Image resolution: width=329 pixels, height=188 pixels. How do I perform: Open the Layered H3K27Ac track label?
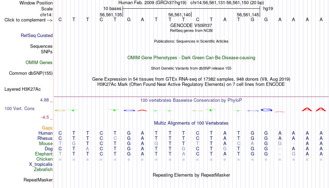point(23,89)
